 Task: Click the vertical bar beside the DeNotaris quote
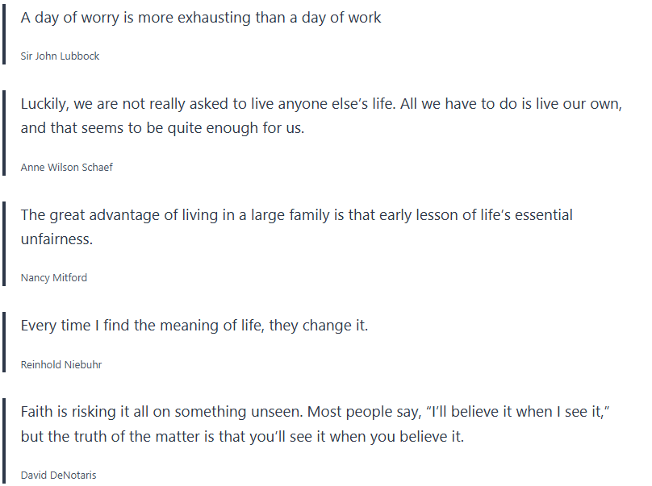[x=4, y=440]
